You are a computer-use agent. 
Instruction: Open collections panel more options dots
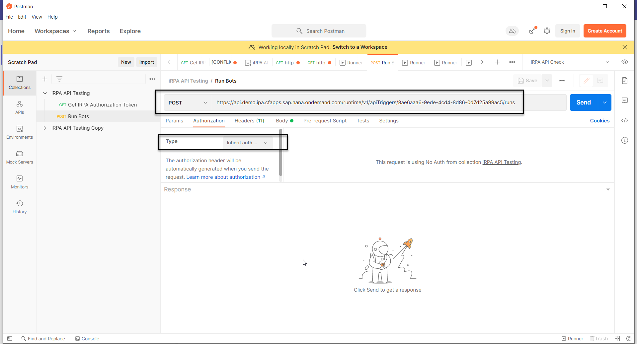152,79
